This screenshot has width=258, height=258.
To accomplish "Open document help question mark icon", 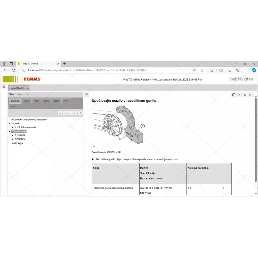I will pos(239,95).
